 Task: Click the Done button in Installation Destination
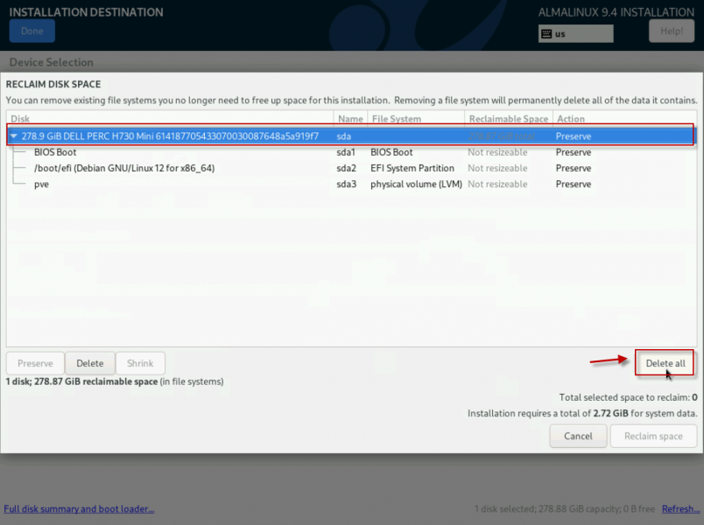pyautogui.click(x=32, y=31)
